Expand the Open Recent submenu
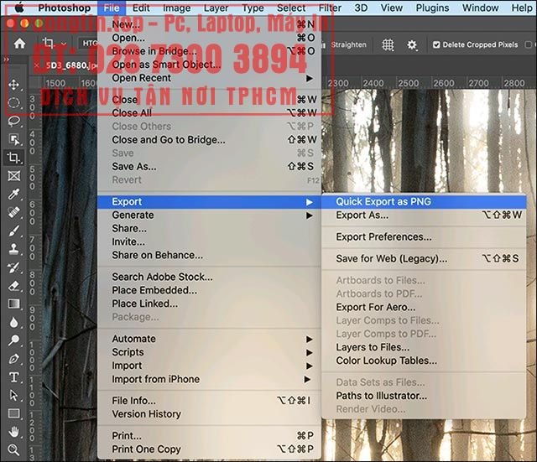Screen dimensions: 537x462 coord(209,78)
